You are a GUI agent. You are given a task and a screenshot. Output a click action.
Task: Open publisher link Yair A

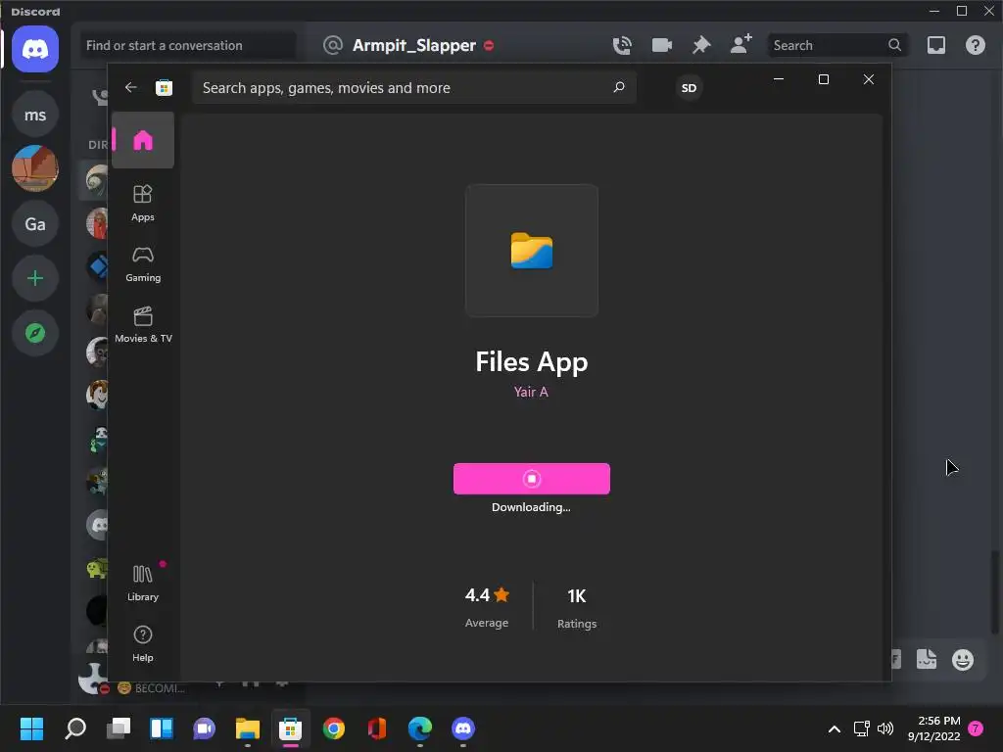click(531, 392)
